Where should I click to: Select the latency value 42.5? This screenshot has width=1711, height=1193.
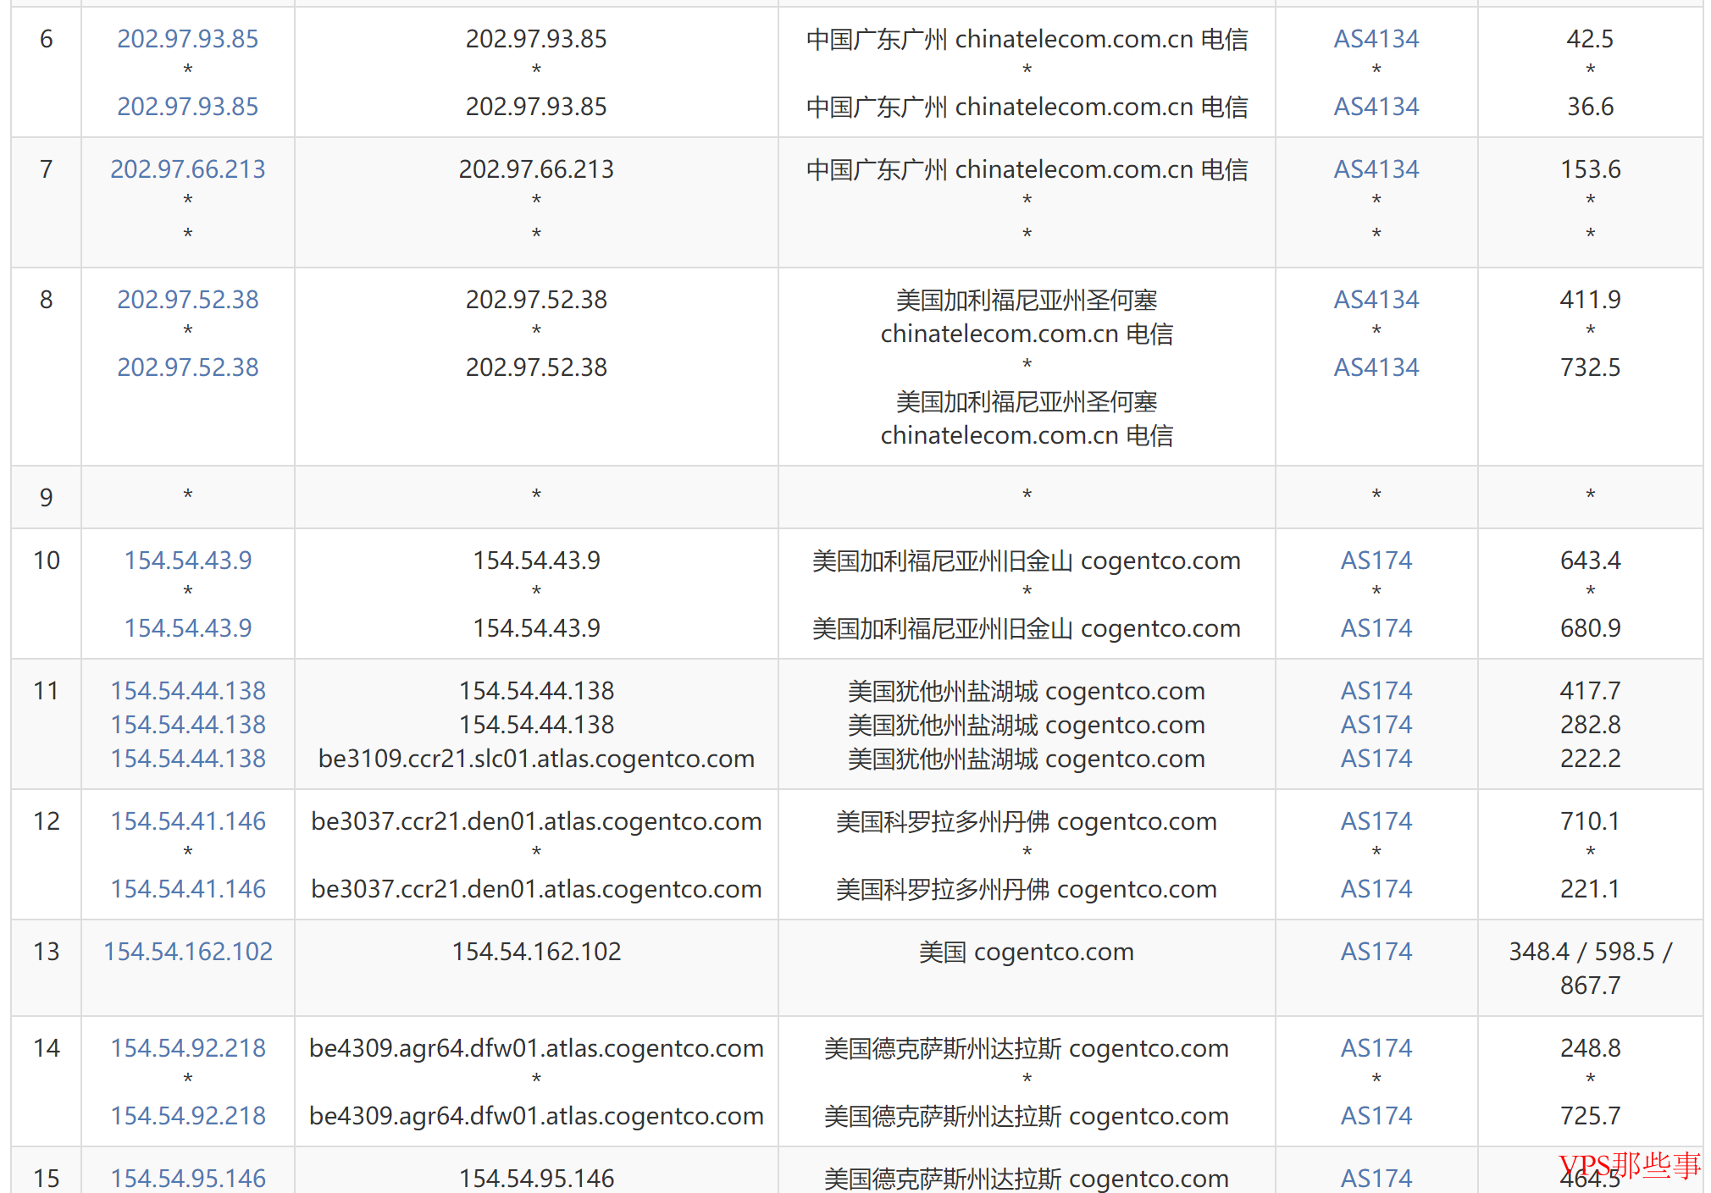click(1590, 39)
